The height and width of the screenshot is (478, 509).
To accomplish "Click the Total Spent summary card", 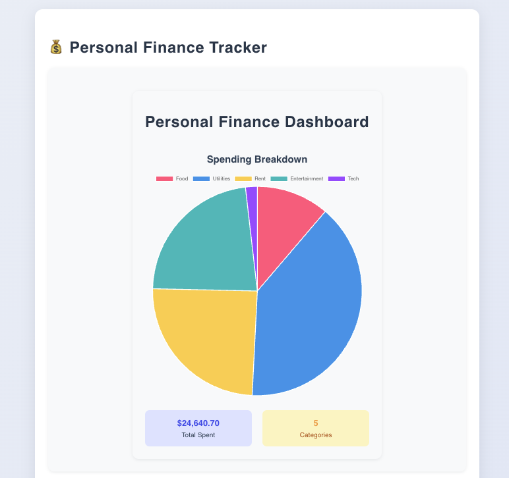I will [198, 428].
